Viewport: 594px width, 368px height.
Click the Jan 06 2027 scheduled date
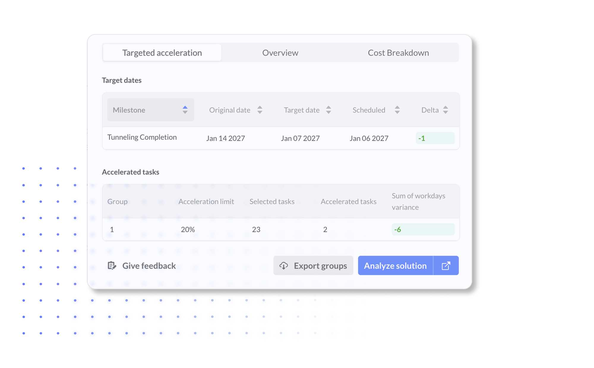tap(369, 138)
